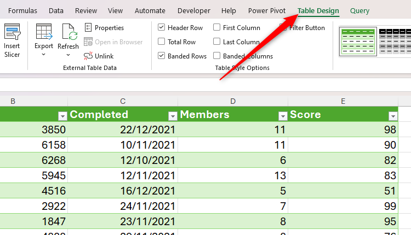Viewport: 411px width, 235px height.
Task: Open the Members column filter dropdown
Action: point(283,115)
